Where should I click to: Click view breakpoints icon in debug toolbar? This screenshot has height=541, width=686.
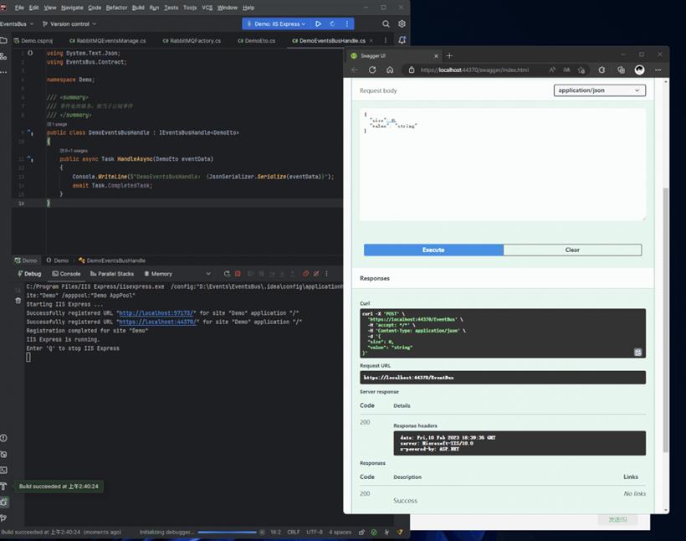[305, 273]
